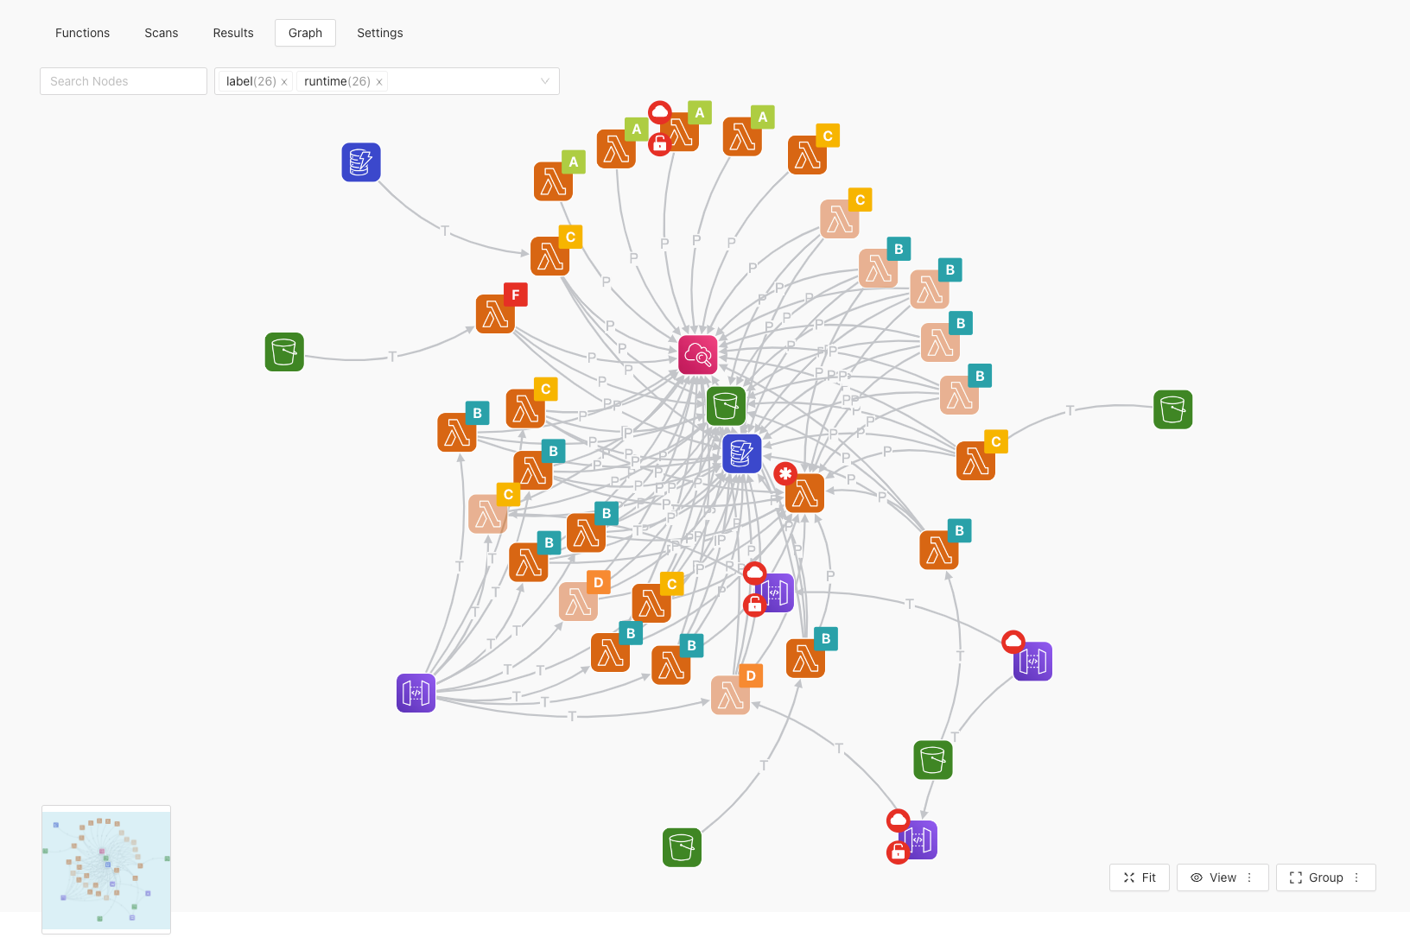Select the S3 bucket node at far right
Viewport: 1410px width, 944px height.
tap(1173, 409)
